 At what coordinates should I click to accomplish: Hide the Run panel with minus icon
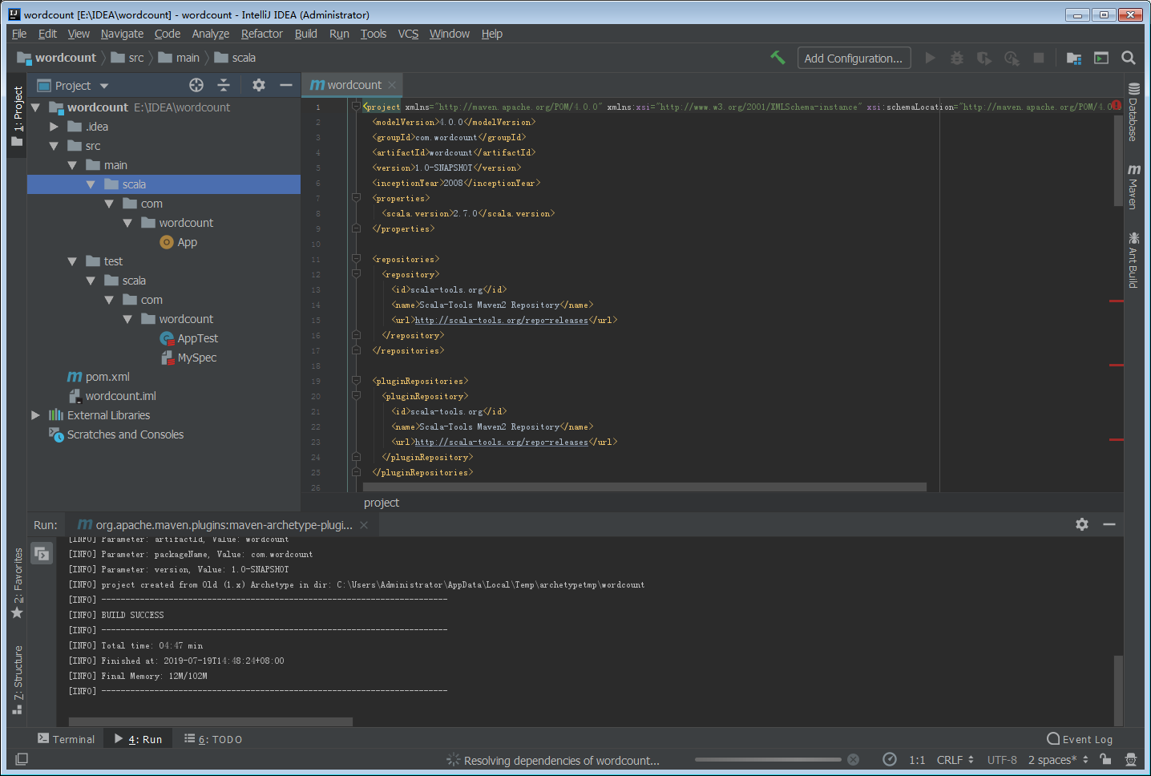click(x=1109, y=524)
